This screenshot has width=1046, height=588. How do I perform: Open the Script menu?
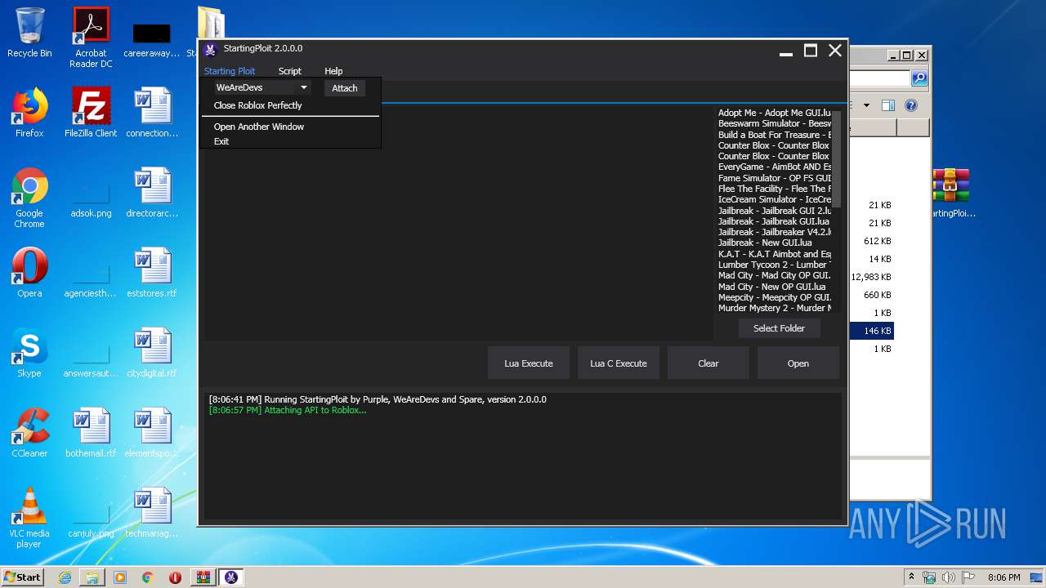(289, 71)
